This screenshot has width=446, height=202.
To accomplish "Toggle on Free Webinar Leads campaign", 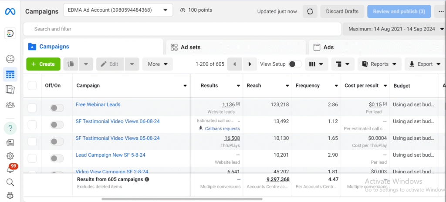I will pyautogui.click(x=57, y=108).
